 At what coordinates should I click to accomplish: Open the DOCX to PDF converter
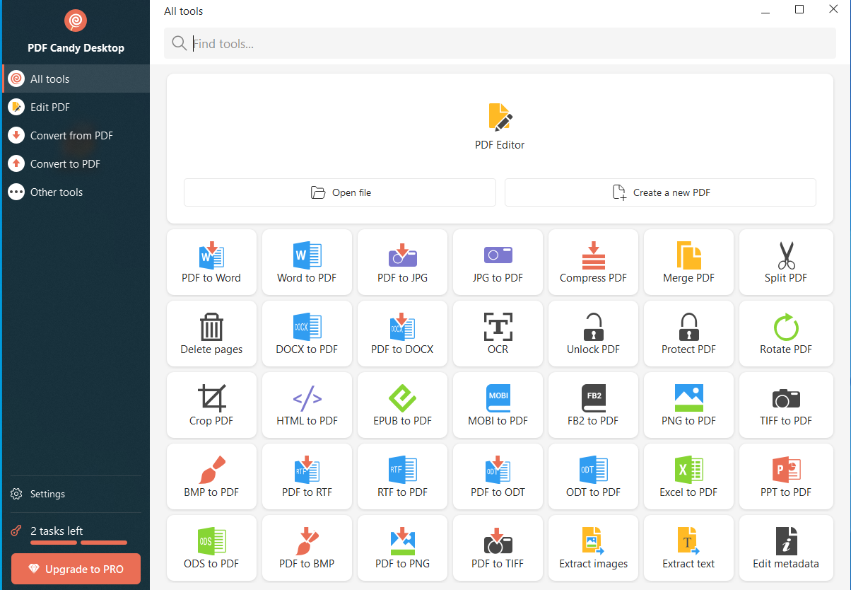[307, 334]
